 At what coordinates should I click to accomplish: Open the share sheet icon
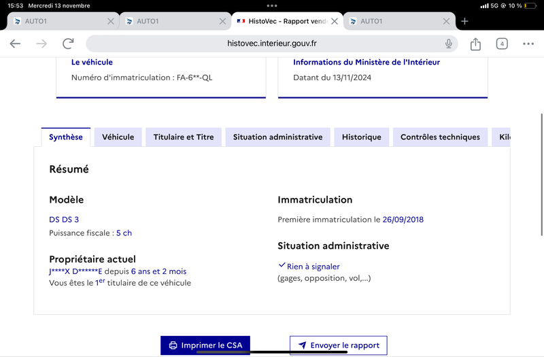pos(475,44)
